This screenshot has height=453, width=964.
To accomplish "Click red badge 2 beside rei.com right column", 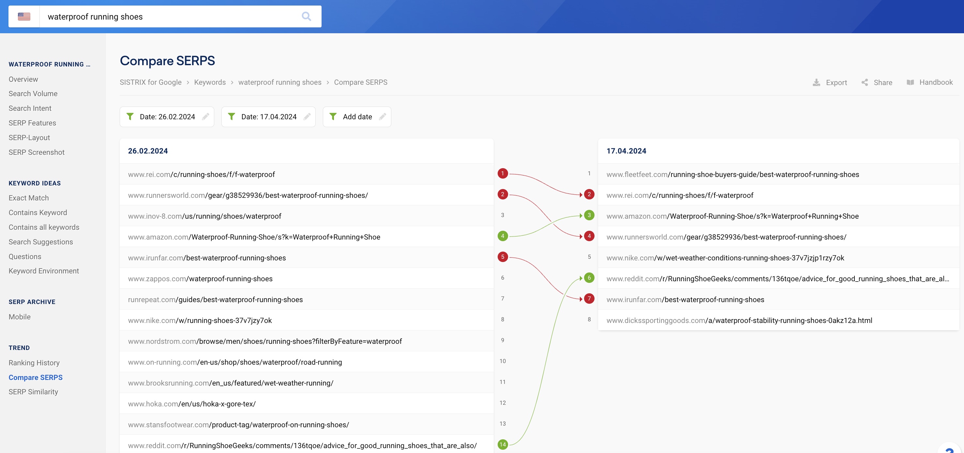I will 589,194.
